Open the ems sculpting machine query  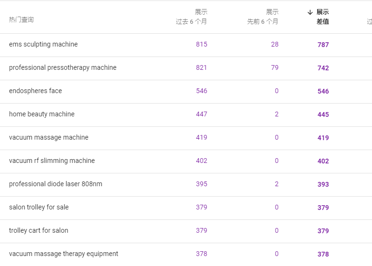[x=43, y=44]
